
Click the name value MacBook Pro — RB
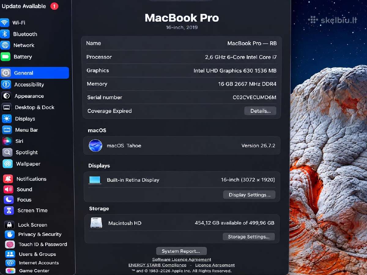[252, 43]
